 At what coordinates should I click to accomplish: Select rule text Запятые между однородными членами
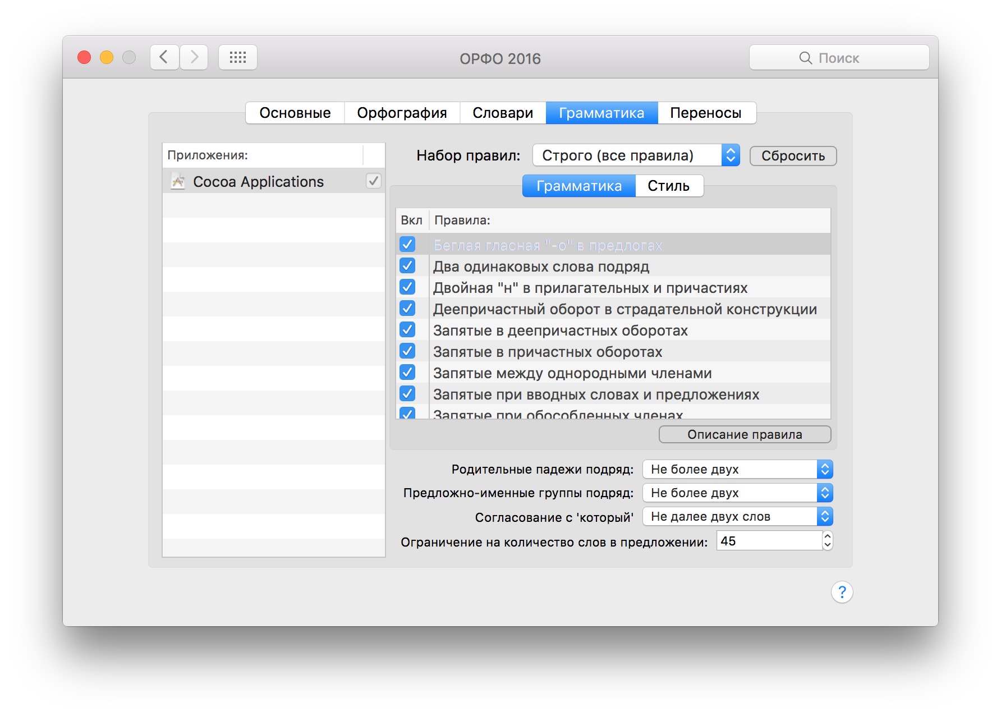(x=572, y=373)
